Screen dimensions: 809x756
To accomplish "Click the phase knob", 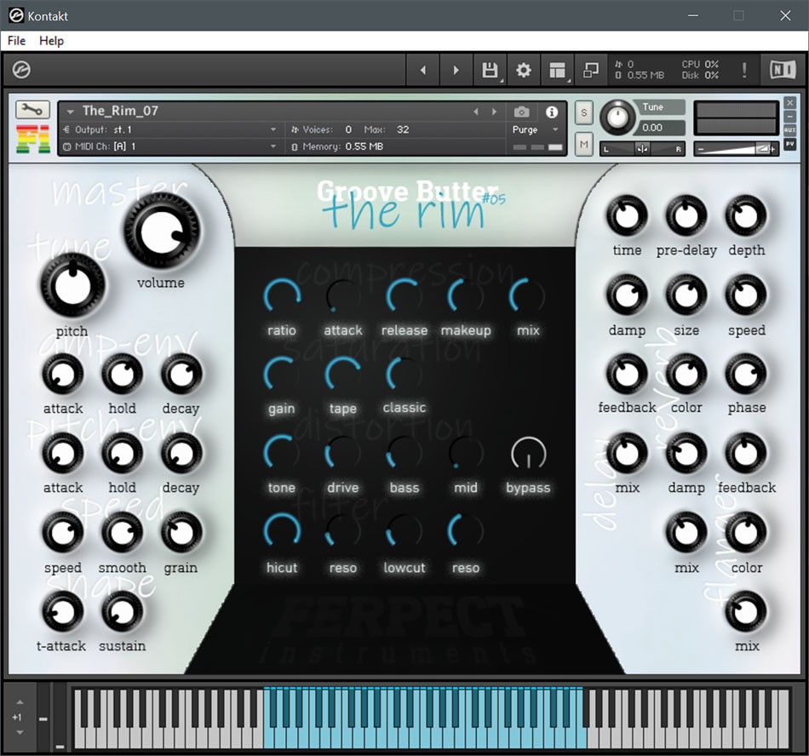I will tap(746, 375).
